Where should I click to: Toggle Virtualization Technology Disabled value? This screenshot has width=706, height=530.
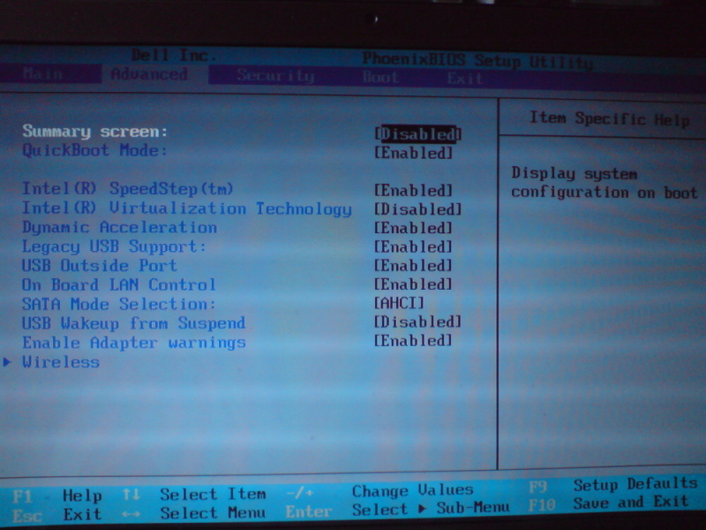click(x=417, y=209)
